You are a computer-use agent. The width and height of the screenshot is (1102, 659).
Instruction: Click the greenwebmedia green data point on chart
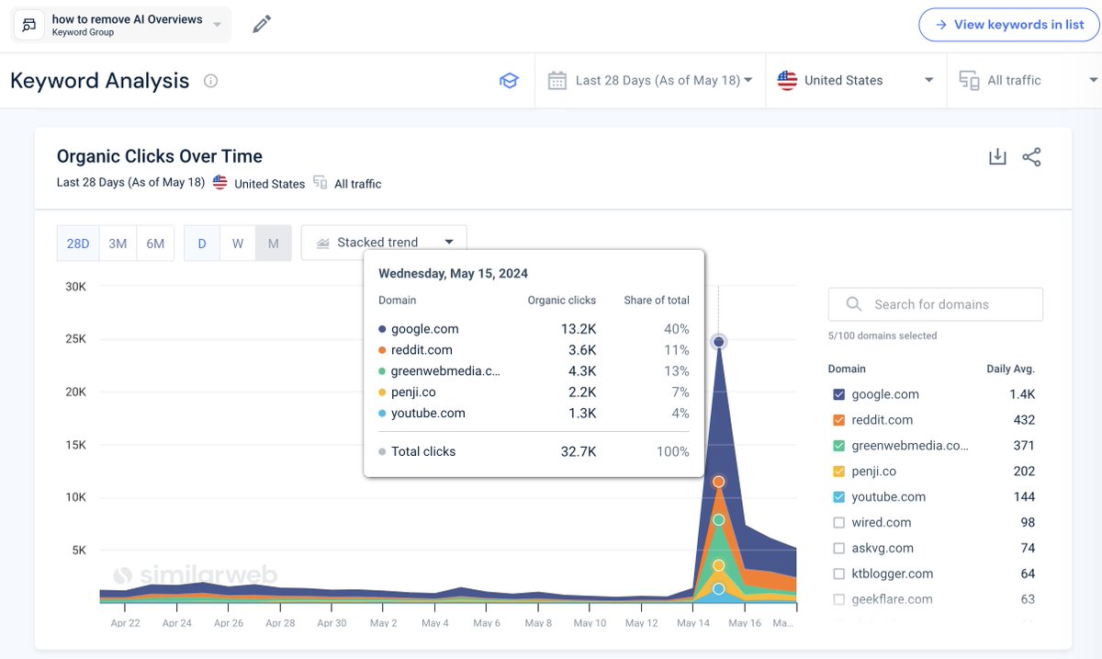pyautogui.click(x=719, y=520)
